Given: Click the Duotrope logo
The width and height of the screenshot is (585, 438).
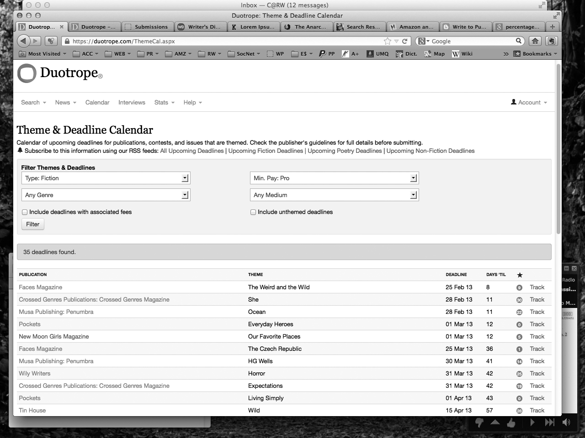Looking at the screenshot, I should point(60,73).
